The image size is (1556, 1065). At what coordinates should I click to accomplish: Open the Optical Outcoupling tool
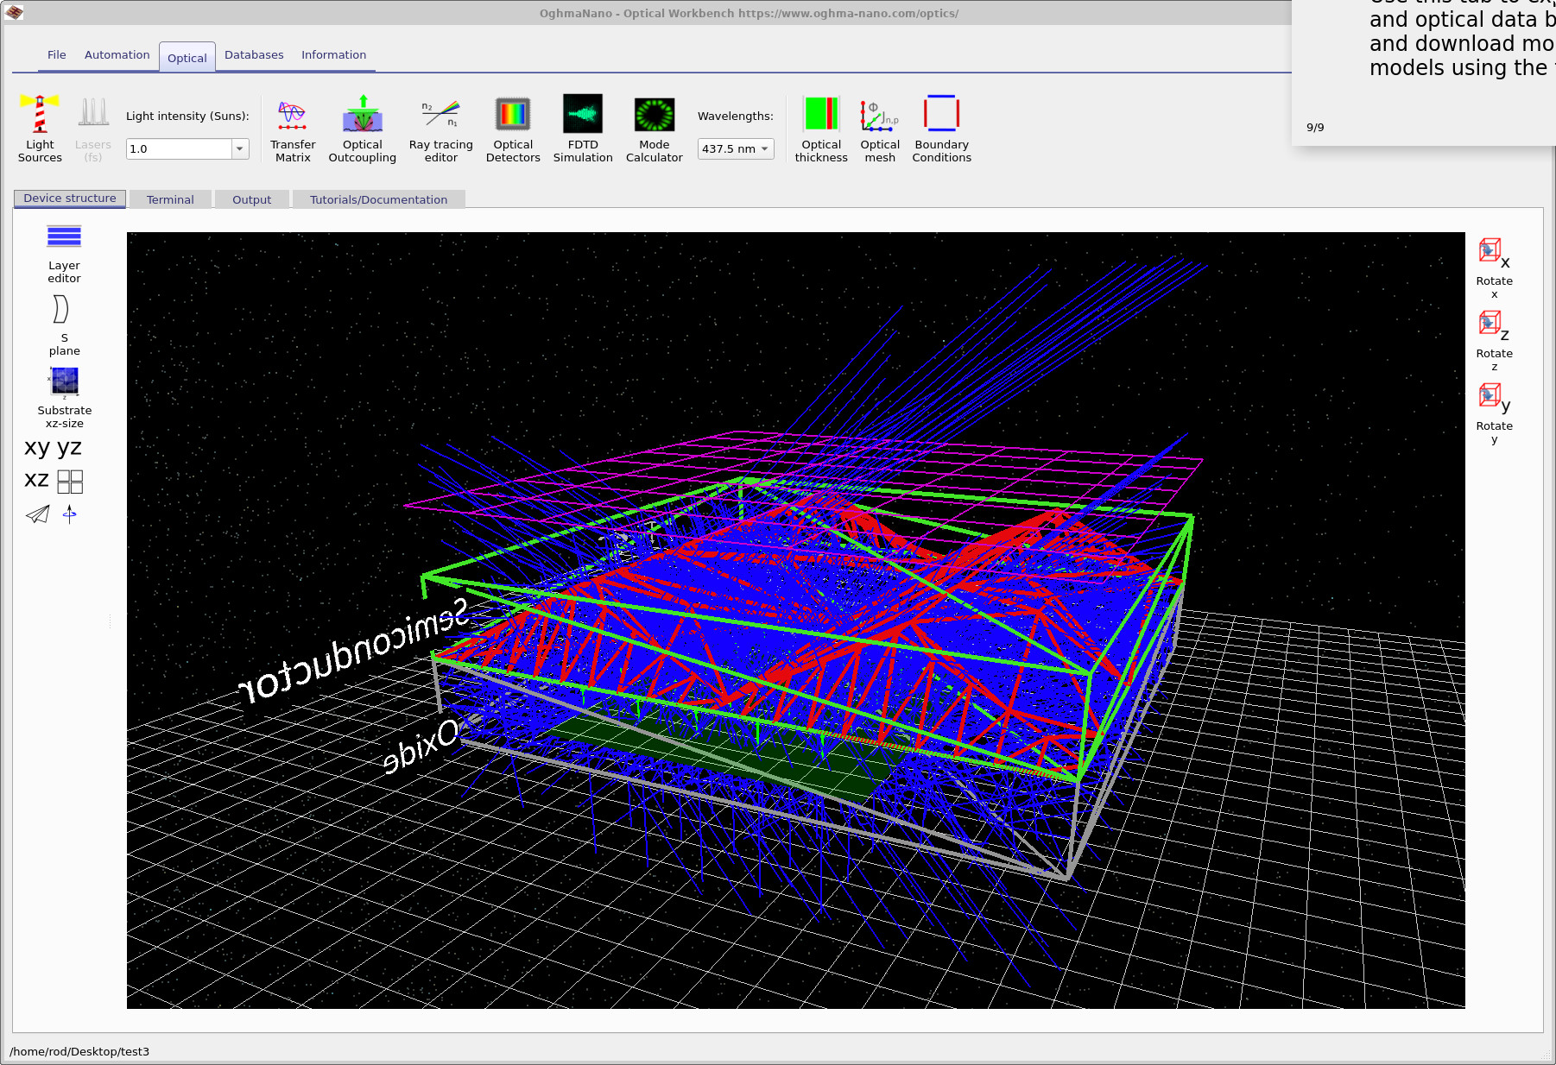pyautogui.click(x=363, y=129)
